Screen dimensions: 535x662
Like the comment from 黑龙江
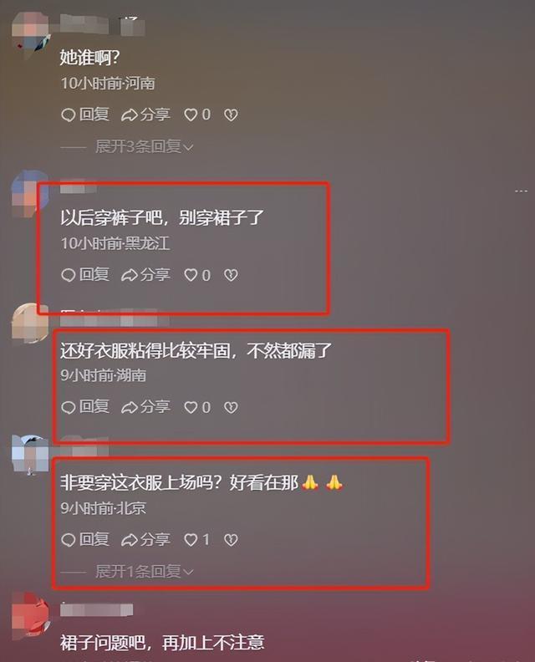pos(197,275)
